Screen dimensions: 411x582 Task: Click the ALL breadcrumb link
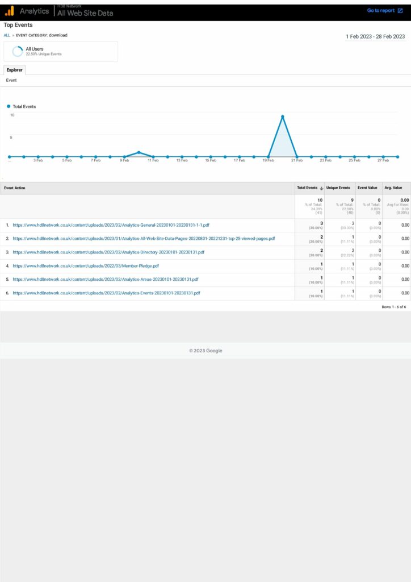pos(7,35)
